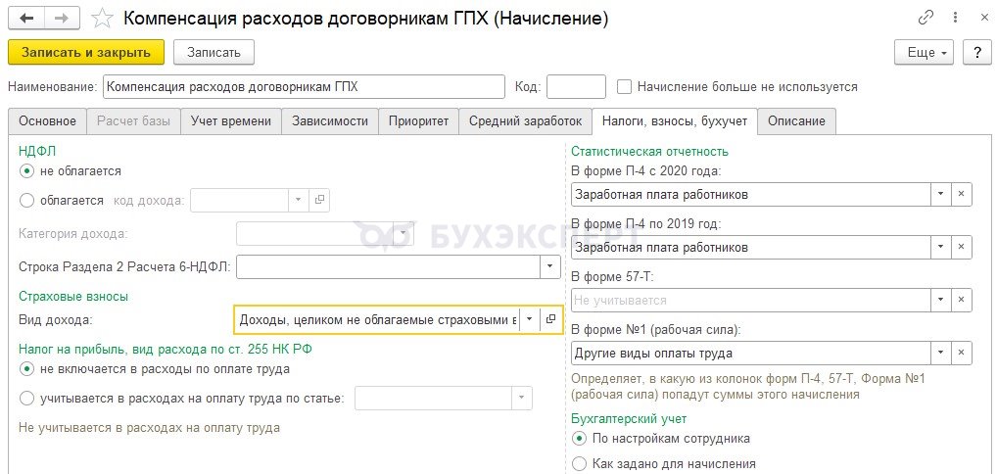This screenshot has width=997, height=474.
Task: Select учитывается в расходах на оплату труда
Action: (26, 399)
